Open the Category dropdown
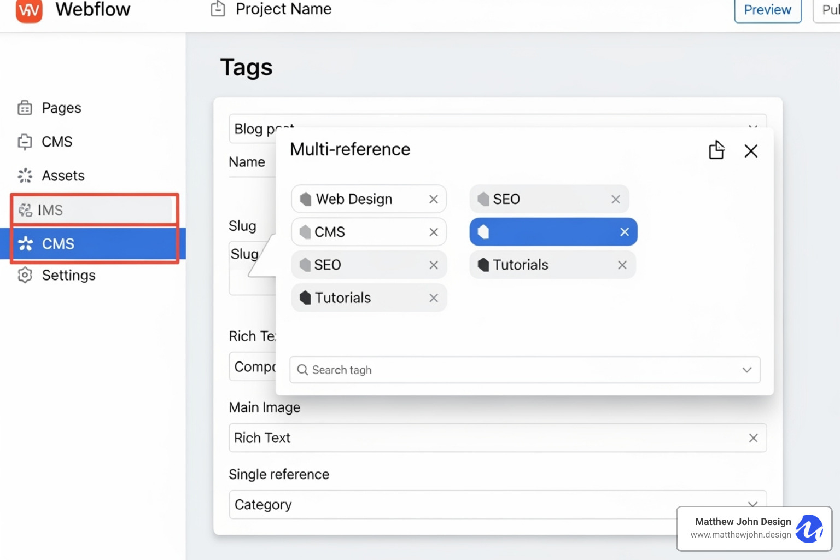The height and width of the screenshot is (560, 840). (498, 504)
